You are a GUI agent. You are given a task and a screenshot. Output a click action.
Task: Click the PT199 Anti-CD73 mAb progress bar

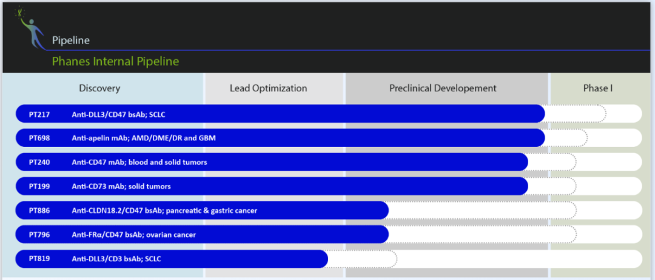[272, 186]
